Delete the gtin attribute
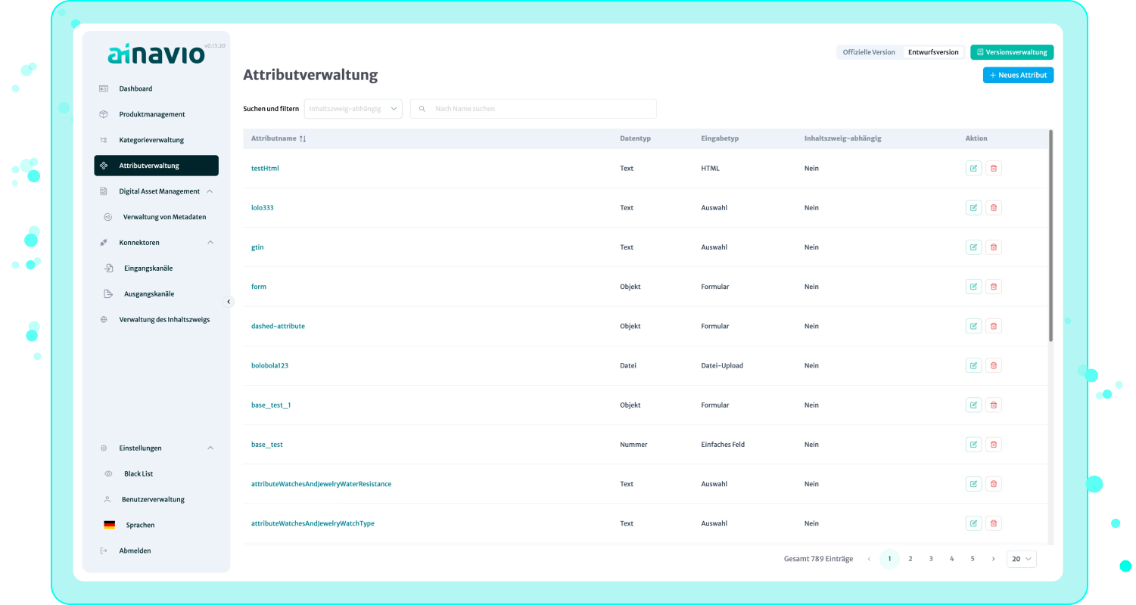Screen dimensions: 1136x605 pos(994,247)
